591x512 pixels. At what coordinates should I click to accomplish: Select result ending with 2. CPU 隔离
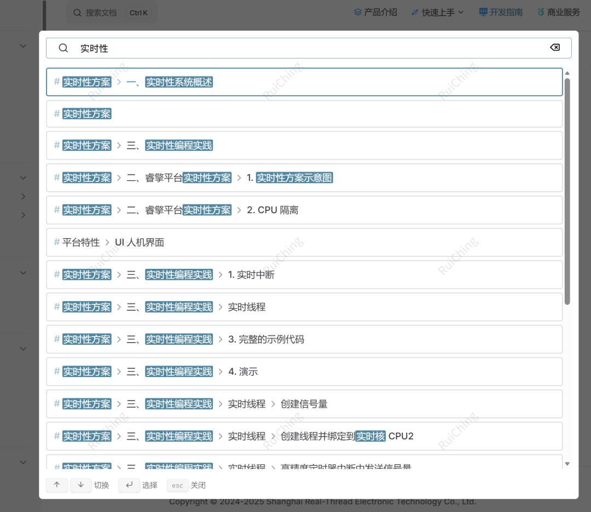304,210
